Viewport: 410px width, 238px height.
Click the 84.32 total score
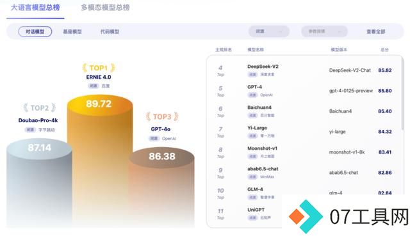pyautogui.click(x=385, y=132)
